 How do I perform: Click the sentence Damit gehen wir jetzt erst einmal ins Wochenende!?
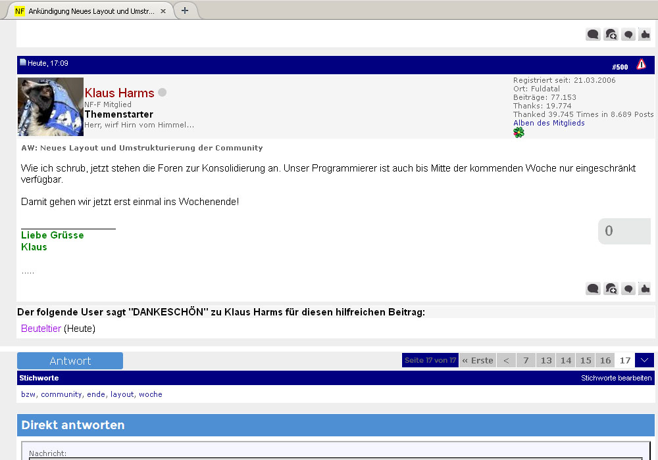point(130,202)
